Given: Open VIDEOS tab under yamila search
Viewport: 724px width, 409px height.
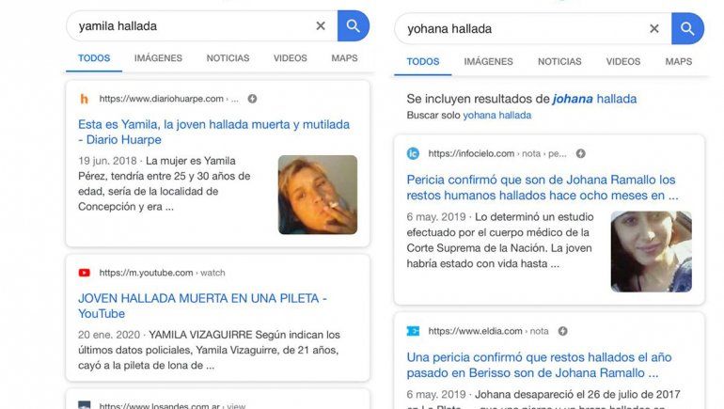Looking at the screenshot, I should [x=290, y=58].
